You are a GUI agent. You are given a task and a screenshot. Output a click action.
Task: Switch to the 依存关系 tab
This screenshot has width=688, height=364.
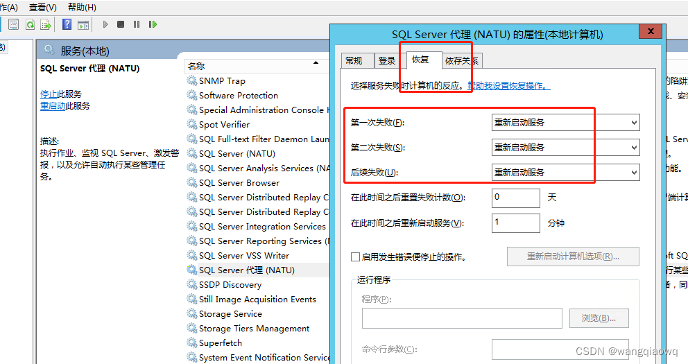462,60
